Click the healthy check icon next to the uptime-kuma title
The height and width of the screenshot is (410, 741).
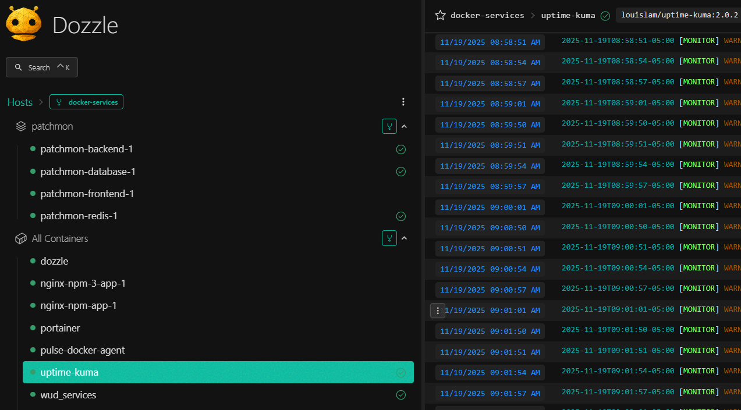605,16
